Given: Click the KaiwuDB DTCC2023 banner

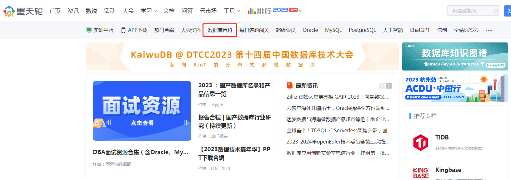Looking at the screenshot, I should point(242,56).
